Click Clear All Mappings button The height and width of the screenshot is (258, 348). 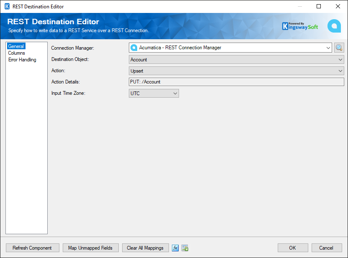pyautogui.click(x=146, y=248)
